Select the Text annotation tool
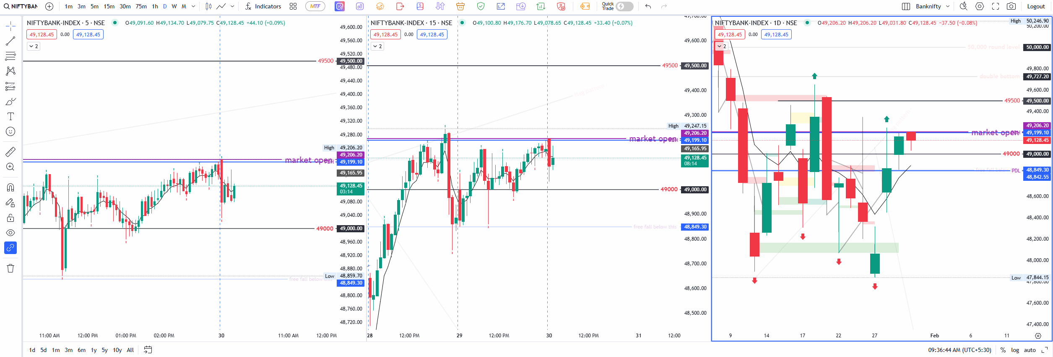1053x357 pixels. (10, 116)
